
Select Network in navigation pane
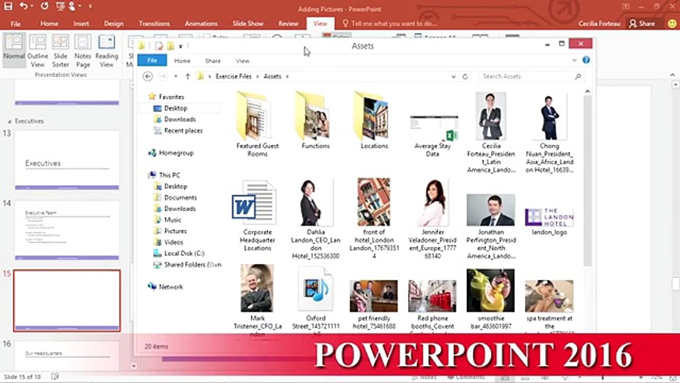(x=171, y=287)
